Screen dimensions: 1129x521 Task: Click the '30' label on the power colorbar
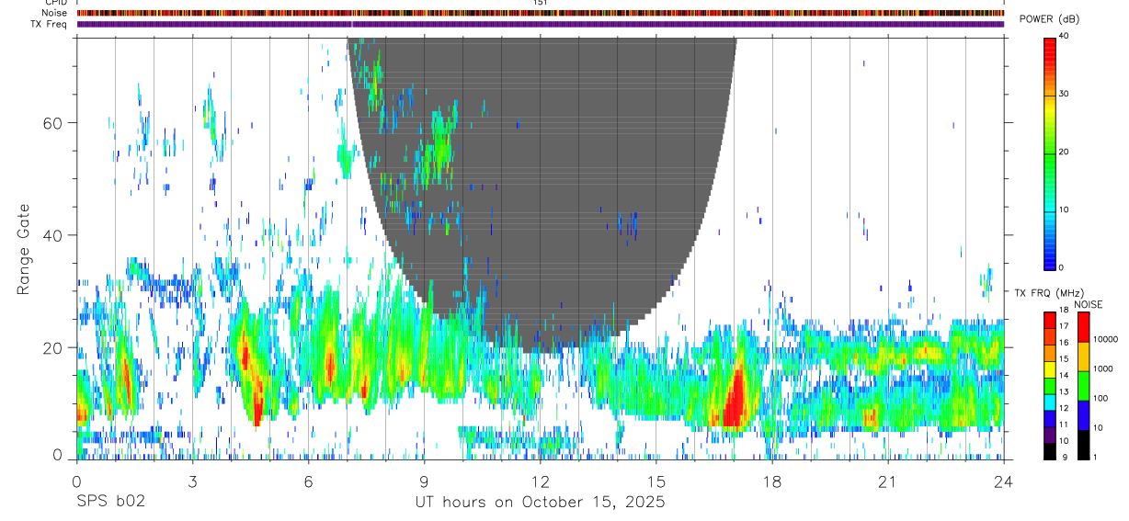pyautogui.click(x=1066, y=95)
